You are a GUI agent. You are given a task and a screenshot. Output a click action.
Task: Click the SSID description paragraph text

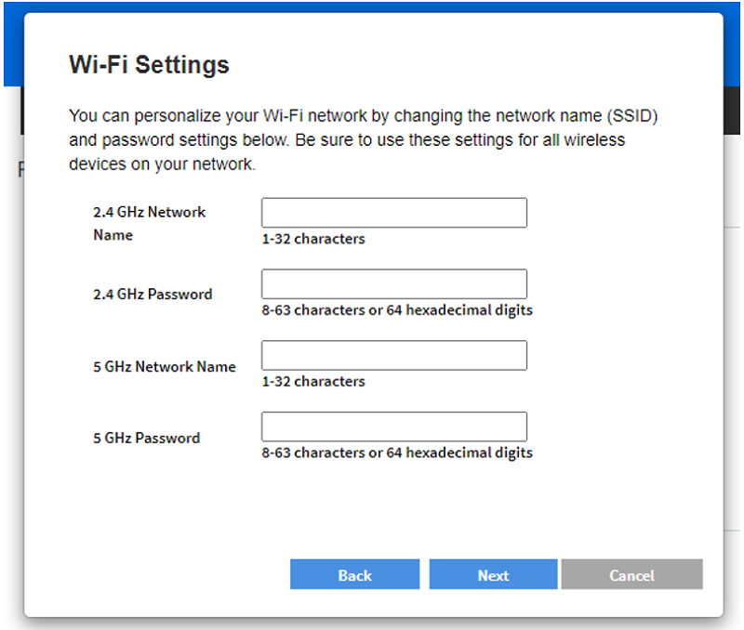pyautogui.click(x=364, y=139)
